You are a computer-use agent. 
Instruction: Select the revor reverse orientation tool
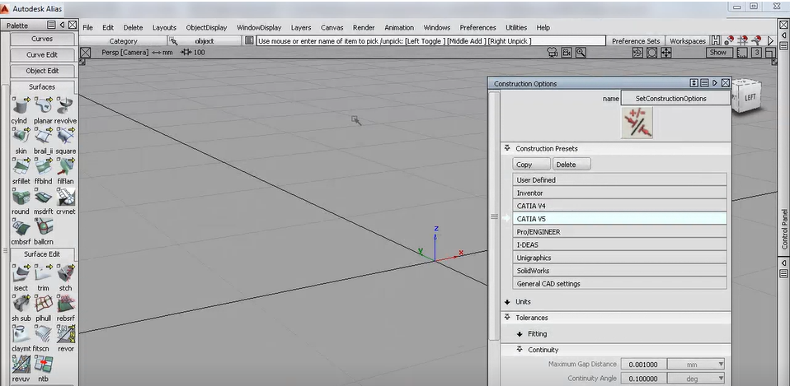point(65,333)
